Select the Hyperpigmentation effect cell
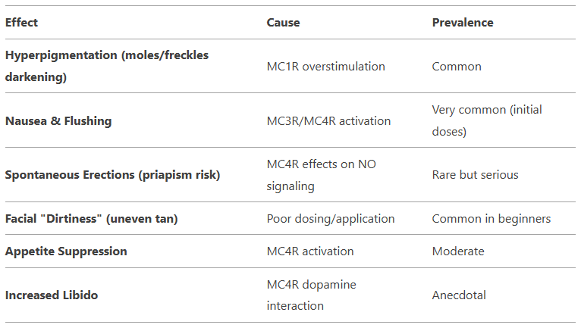 point(106,66)
